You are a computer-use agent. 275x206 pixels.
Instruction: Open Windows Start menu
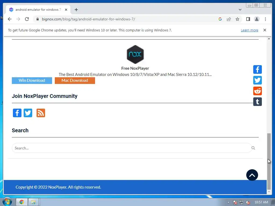tap(7, 202)
